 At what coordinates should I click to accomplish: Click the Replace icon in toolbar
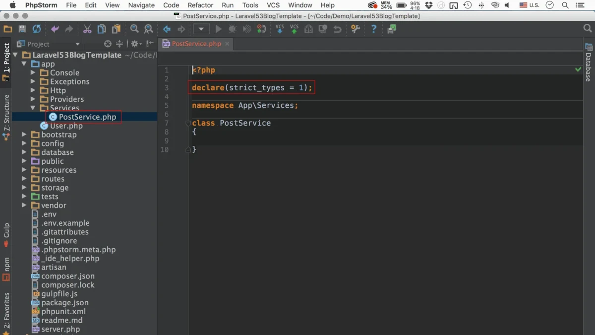tap(148, 29)
